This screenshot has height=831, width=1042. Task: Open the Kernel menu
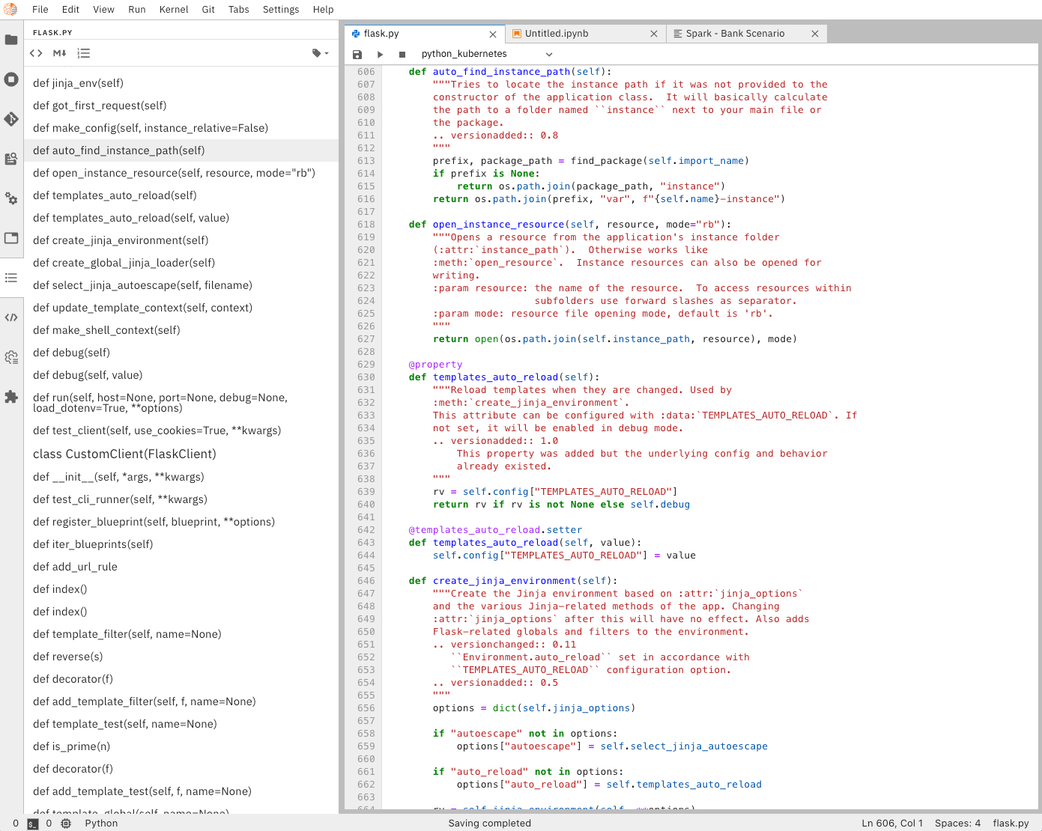tap(174, 9)
